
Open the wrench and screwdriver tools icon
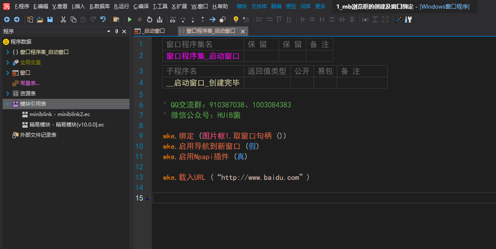(408, 19)
